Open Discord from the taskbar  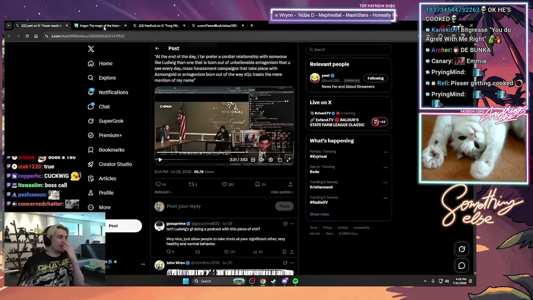pos(284,281)
